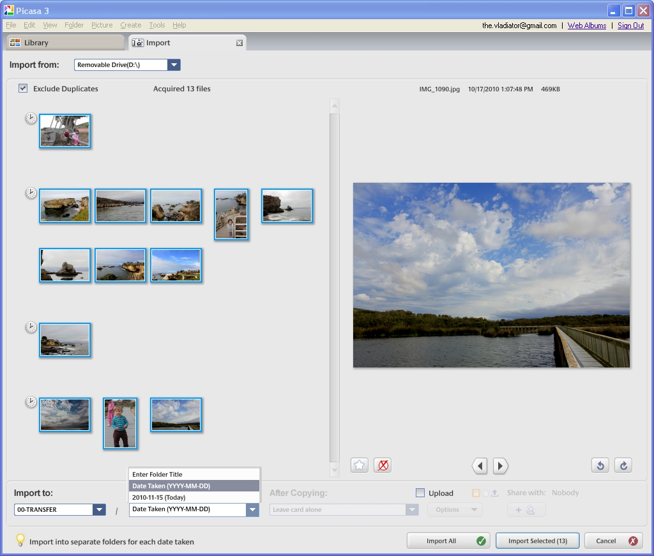Select the toddler in striped shirt thumbnail
654x556 pixels.
(x=120, y=423)
